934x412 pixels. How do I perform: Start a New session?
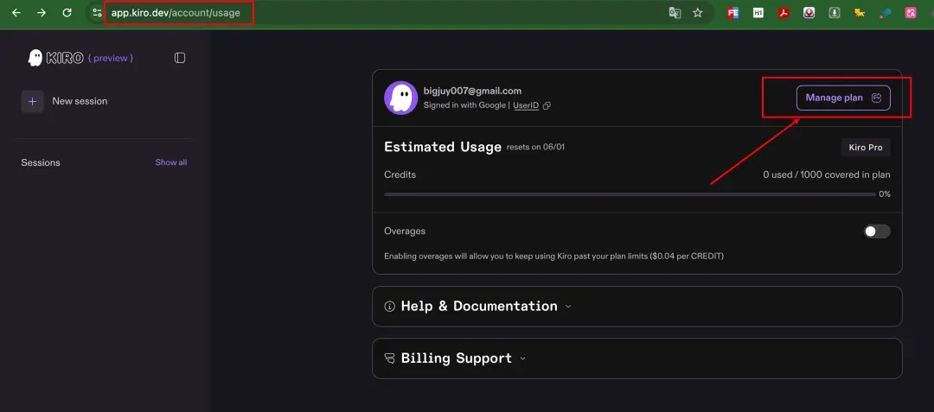[64, 102]
